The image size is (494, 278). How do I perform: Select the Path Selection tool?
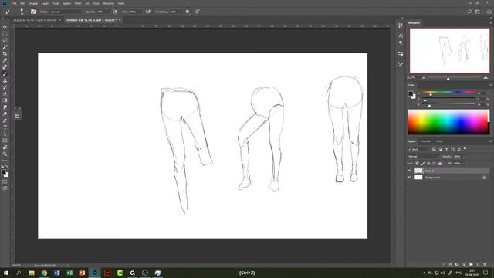point(5,134)
